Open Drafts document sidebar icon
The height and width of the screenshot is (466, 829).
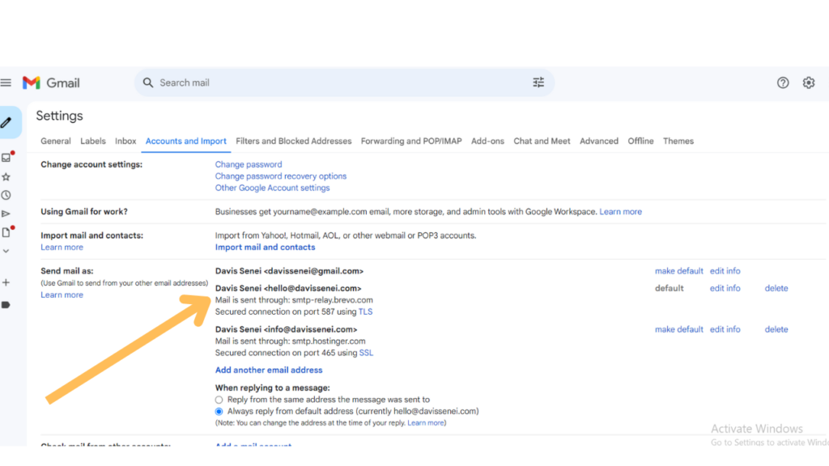(6, 232)
